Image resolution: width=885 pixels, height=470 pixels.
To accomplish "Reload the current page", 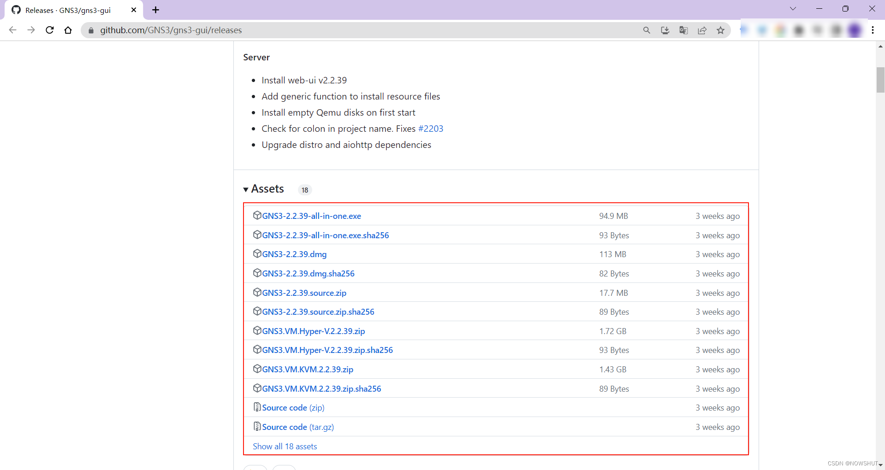I will tap(50, 30).
